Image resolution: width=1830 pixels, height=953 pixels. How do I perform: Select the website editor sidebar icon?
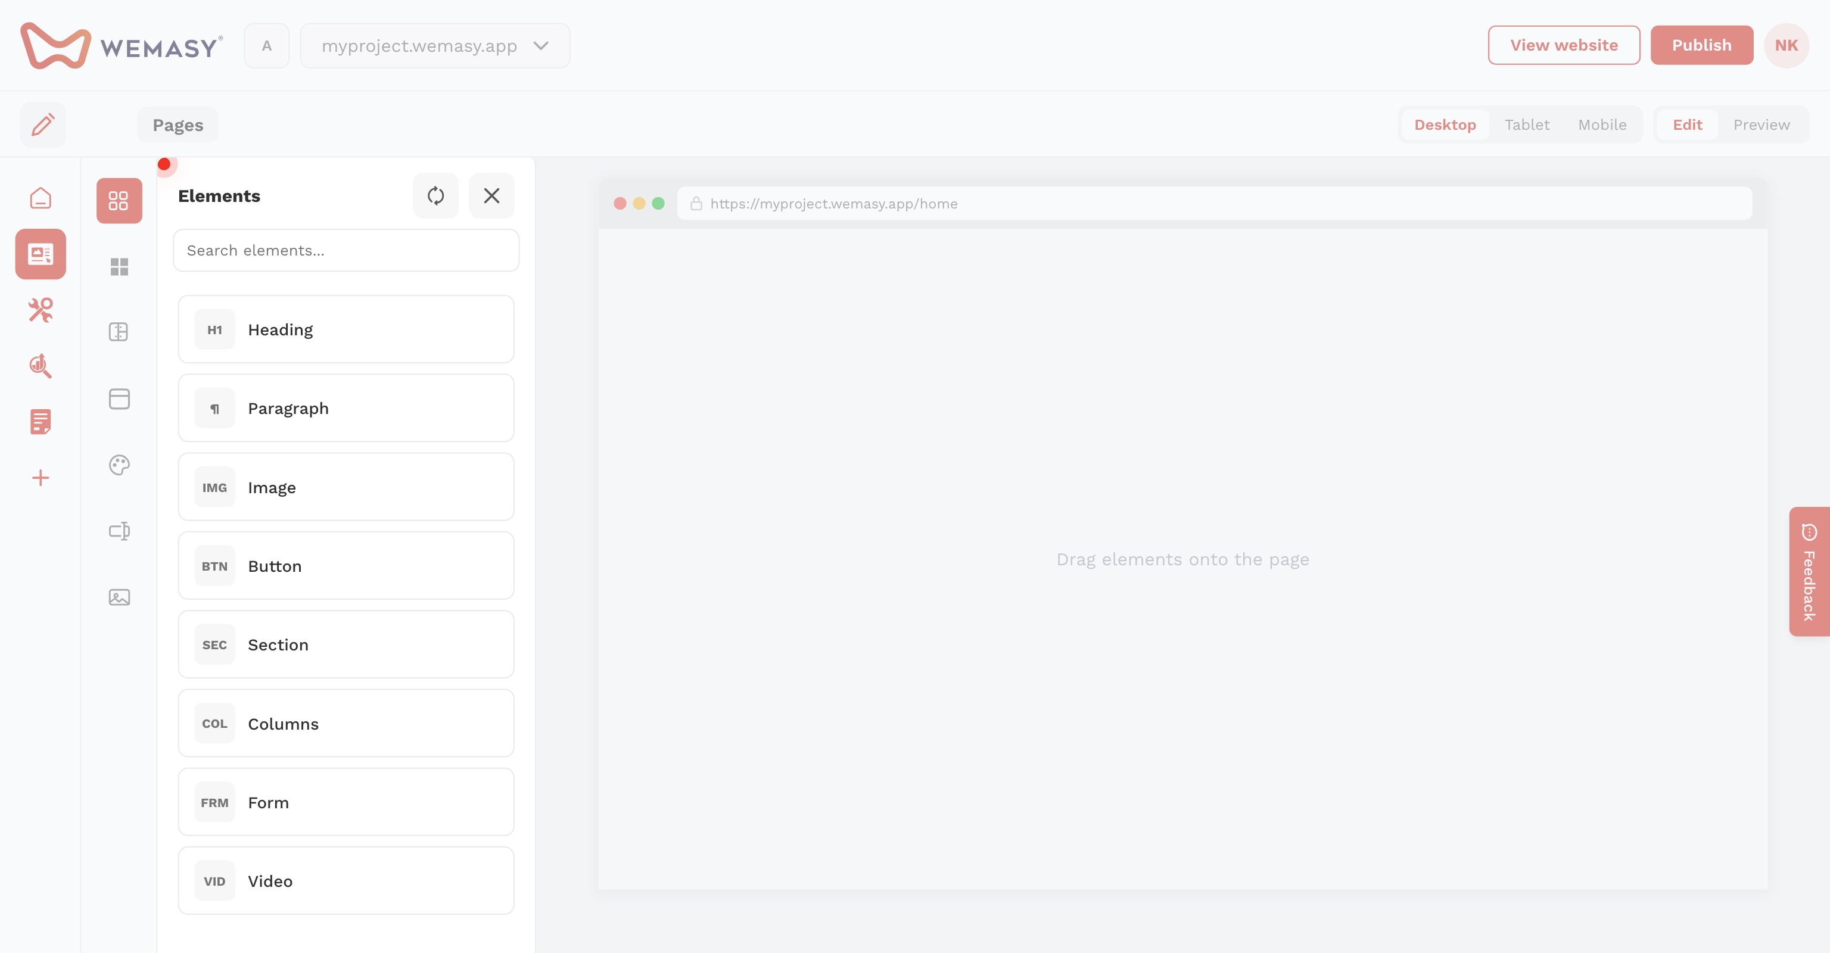point(41,254)
